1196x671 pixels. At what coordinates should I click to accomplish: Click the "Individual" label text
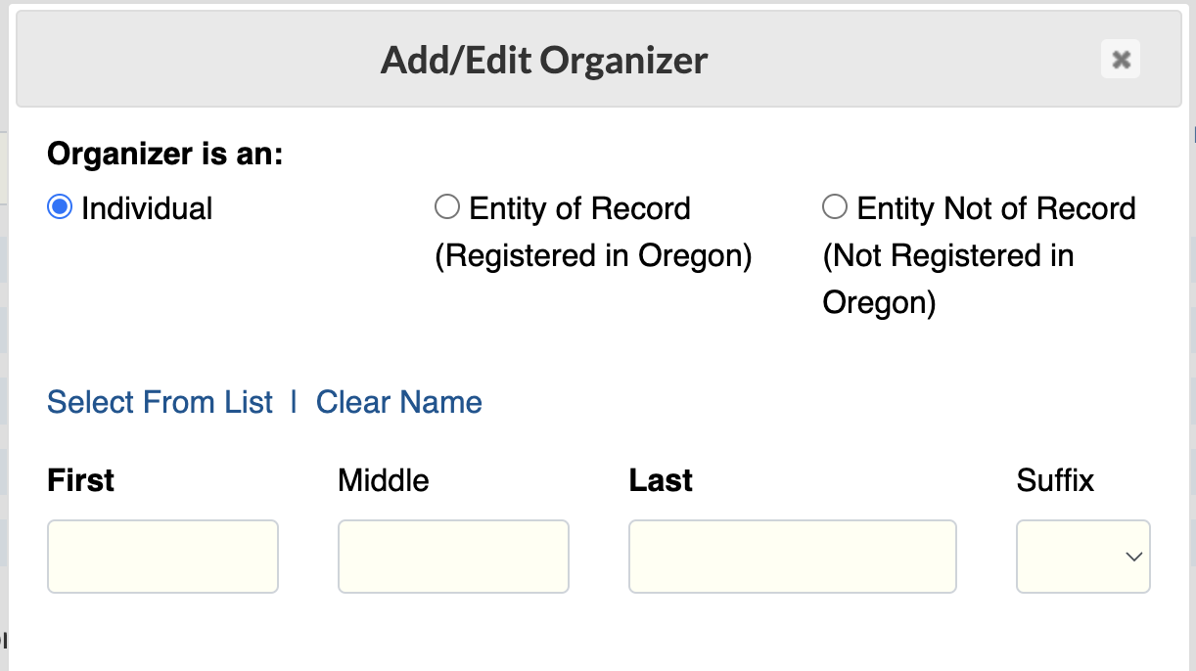click(147, 208)
